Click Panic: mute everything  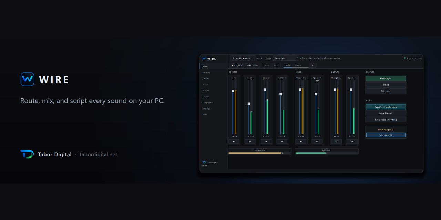[386, 120]
